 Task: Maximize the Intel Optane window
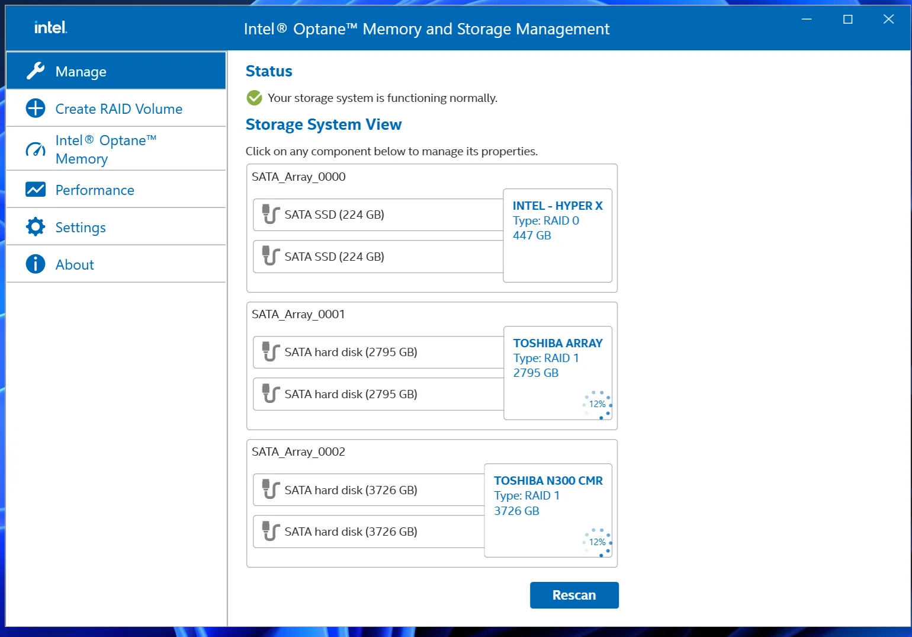pos(848,20)
